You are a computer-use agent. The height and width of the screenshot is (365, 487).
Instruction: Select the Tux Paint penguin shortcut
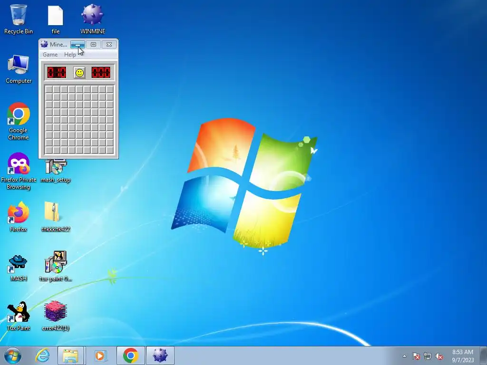click(19, 316)
